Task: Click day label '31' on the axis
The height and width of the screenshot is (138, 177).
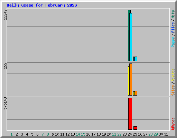Action: (x=166, y=134)
